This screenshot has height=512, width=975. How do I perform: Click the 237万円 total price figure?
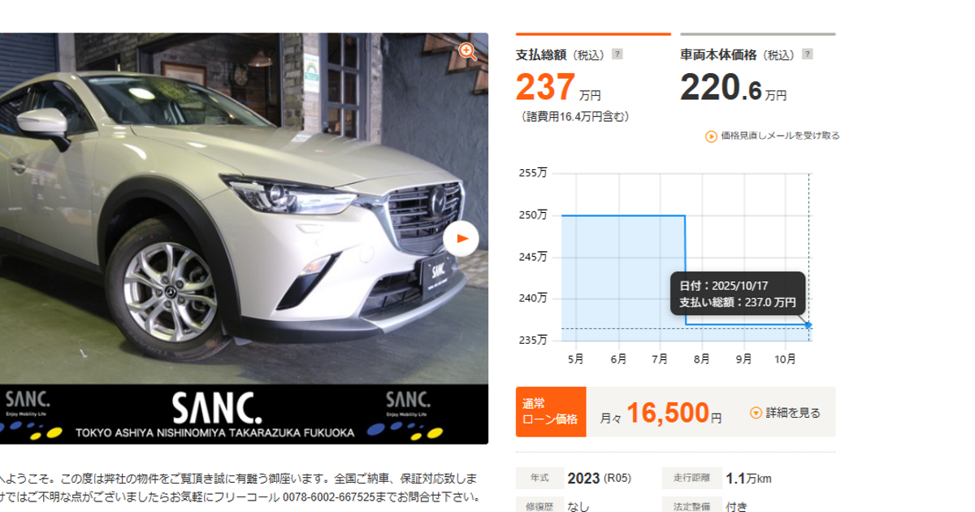[559, 88]
